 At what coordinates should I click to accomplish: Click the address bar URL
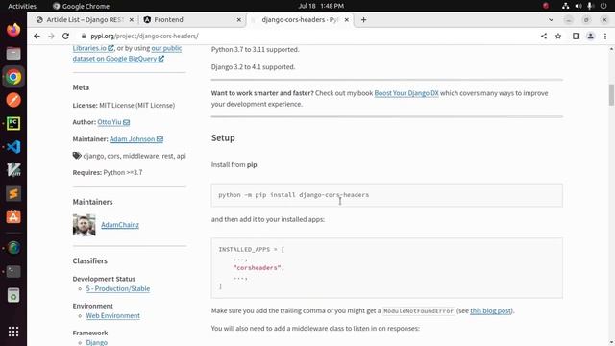144,37
